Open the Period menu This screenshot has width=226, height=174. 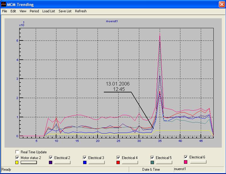(34, 11)
